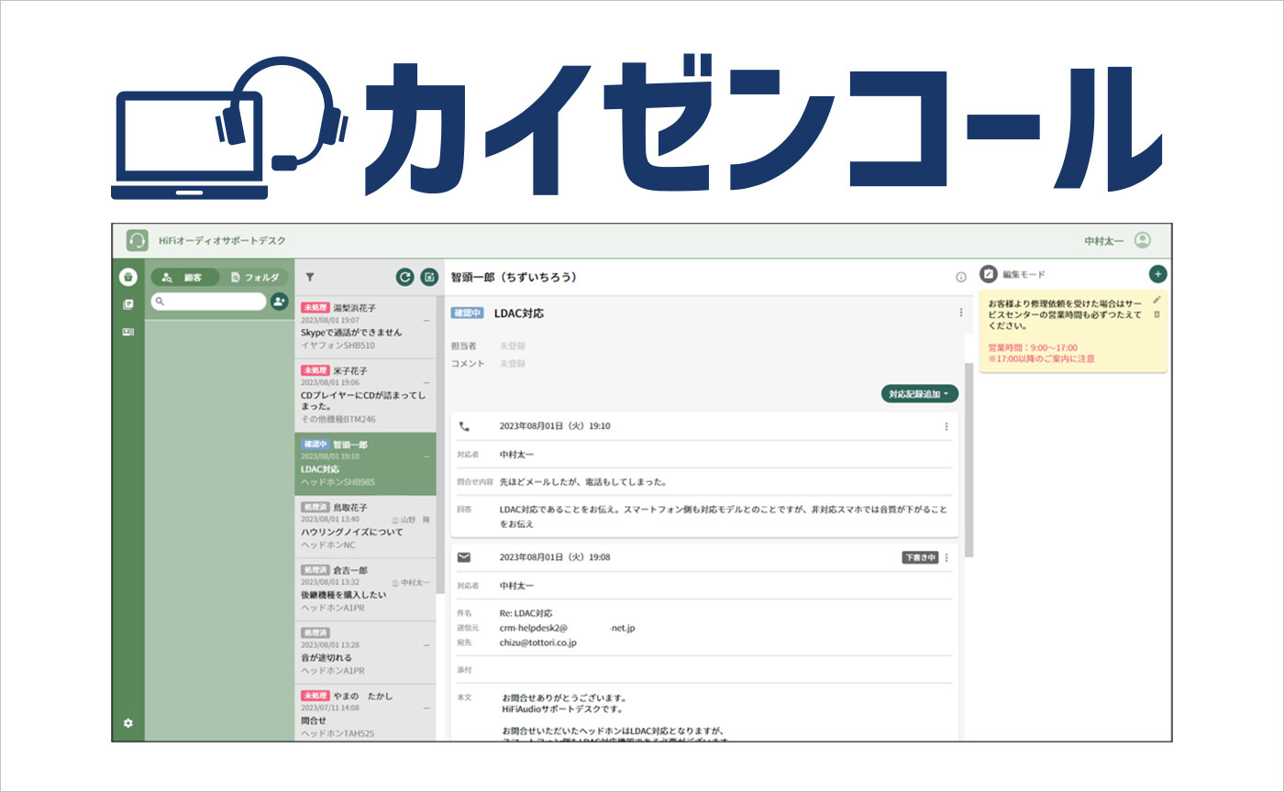Click the refresh inquiry list icon
The image size is (1284, 792).
click(404, 277)
